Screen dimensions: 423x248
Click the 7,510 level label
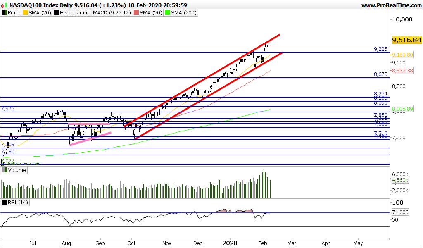(x=380, y=134)
